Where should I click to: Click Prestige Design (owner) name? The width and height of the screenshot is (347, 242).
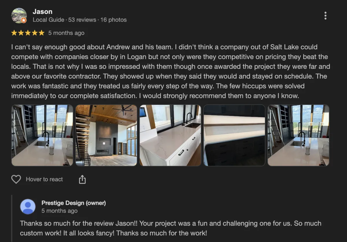(73, 203)
